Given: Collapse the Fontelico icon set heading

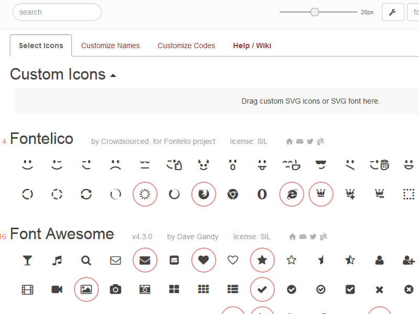Looking at the screenshot, I should tap(41, 139).
